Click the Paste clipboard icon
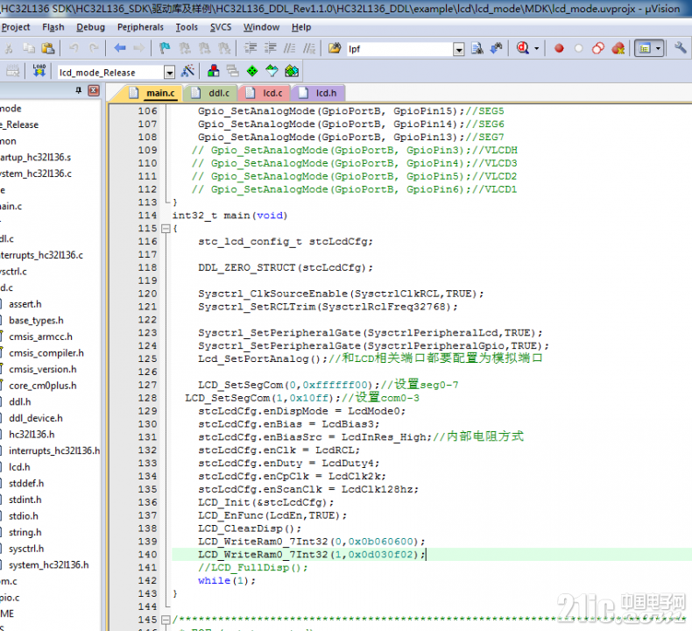The height and width of the screenshot is (631, 692). tap(47, 48)
